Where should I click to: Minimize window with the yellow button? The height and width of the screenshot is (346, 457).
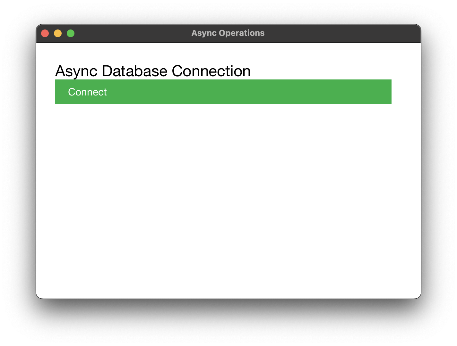[58, 33]
